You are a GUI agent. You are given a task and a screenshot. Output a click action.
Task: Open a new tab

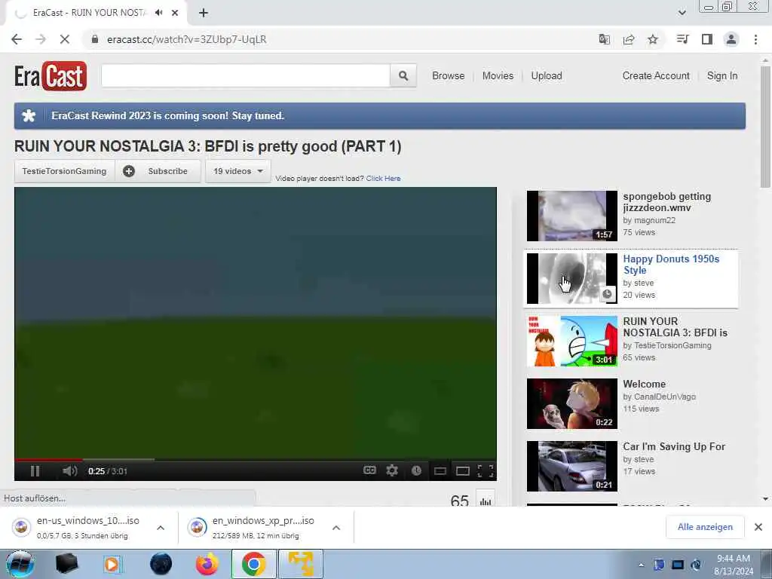point(204,13)
